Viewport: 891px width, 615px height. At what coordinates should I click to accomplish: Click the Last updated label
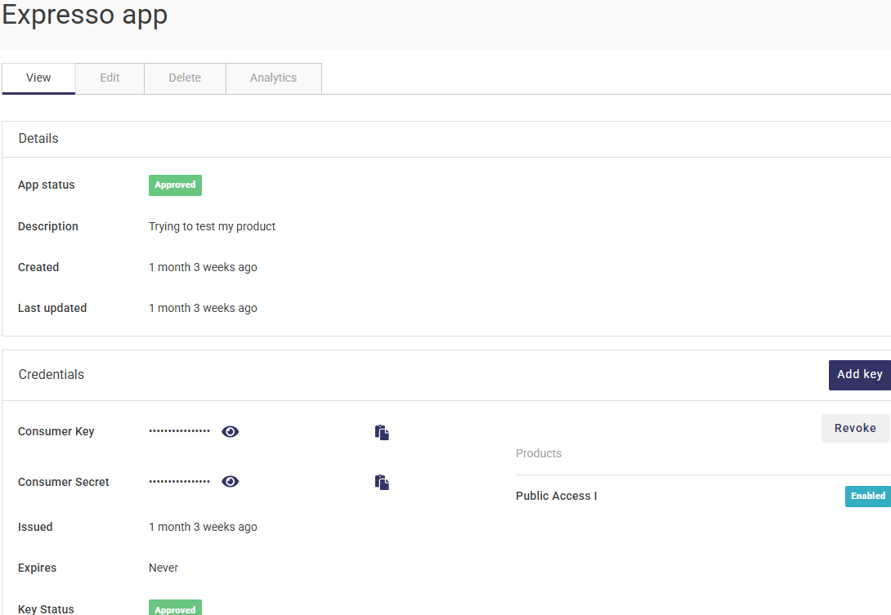52,309
